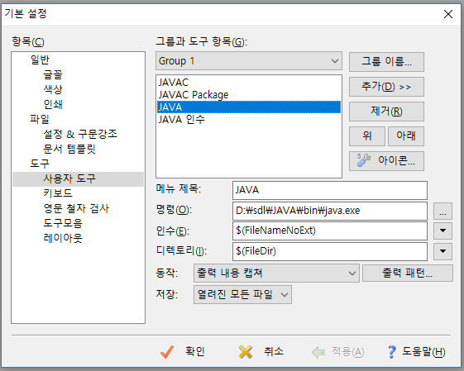464x371 pixels.
Task: Close the 기본 설정 dialog window
Action: (448, 13)
